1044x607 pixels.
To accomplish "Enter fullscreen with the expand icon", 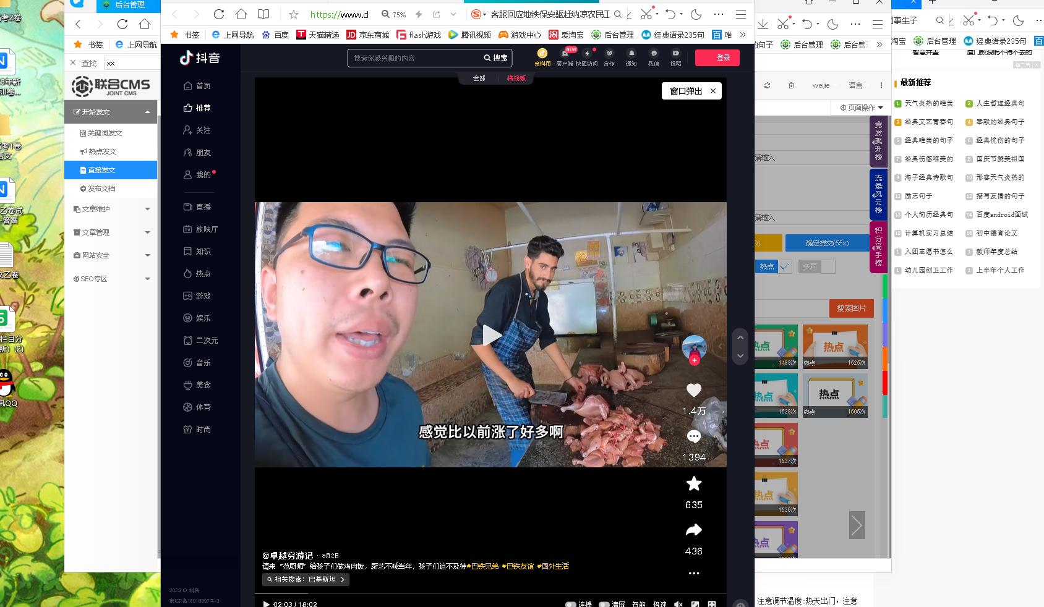I will [713, 604].
